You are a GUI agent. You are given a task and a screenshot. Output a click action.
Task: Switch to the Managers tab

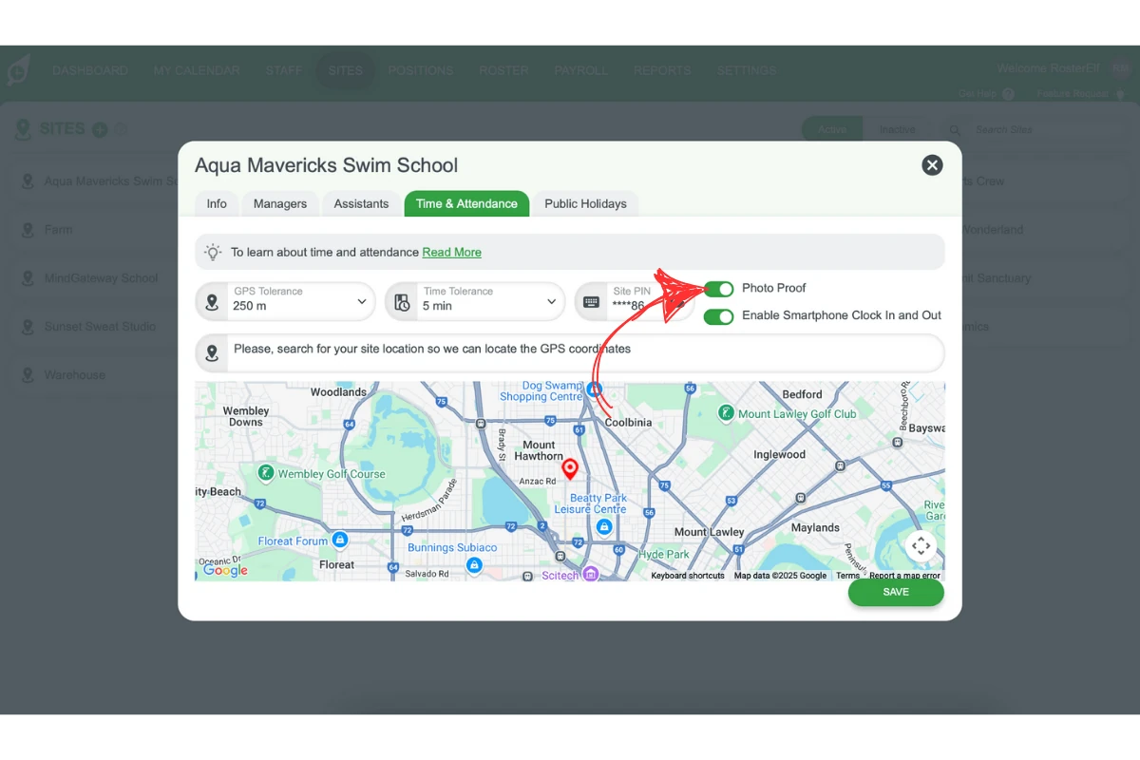click(280, 203)
